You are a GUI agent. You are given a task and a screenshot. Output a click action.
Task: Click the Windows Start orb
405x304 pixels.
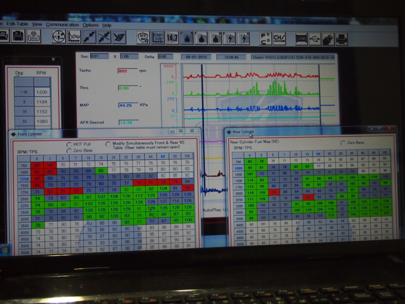(5, 250)
